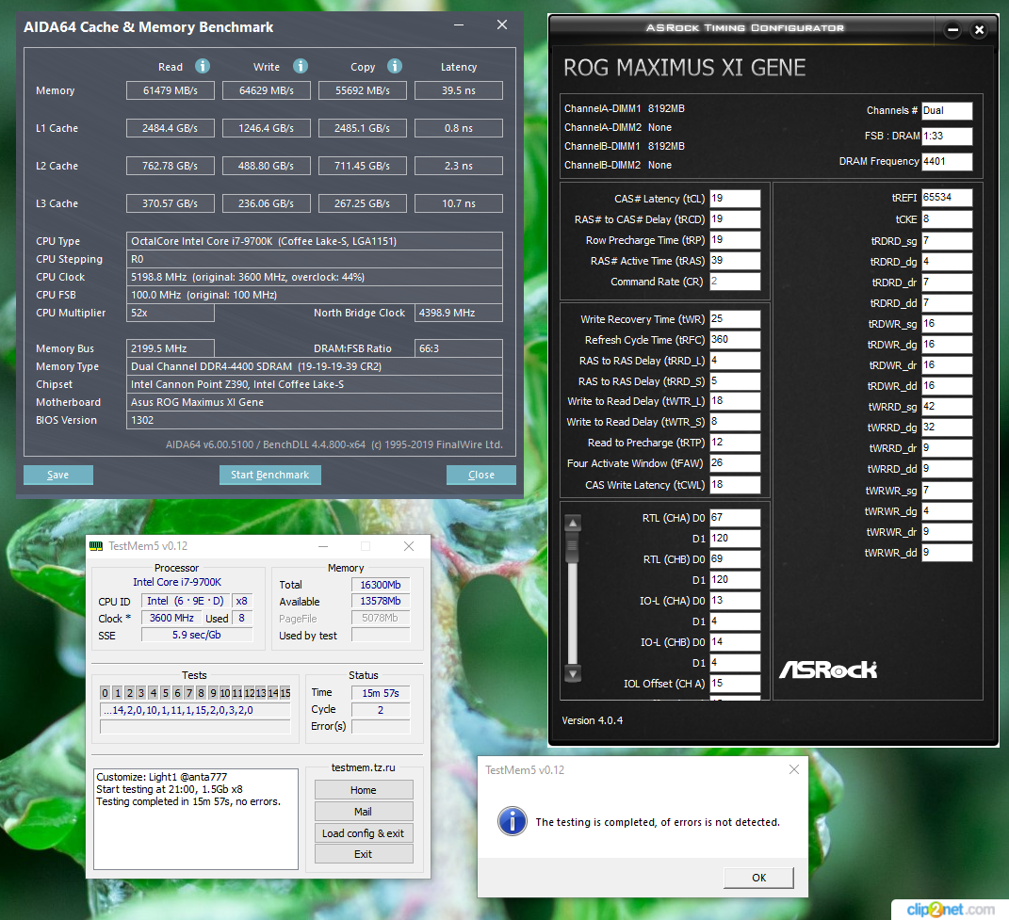1009x920 pixels.
Task: Start the AIDA64 benchmark
Action: tap(269, 475)
